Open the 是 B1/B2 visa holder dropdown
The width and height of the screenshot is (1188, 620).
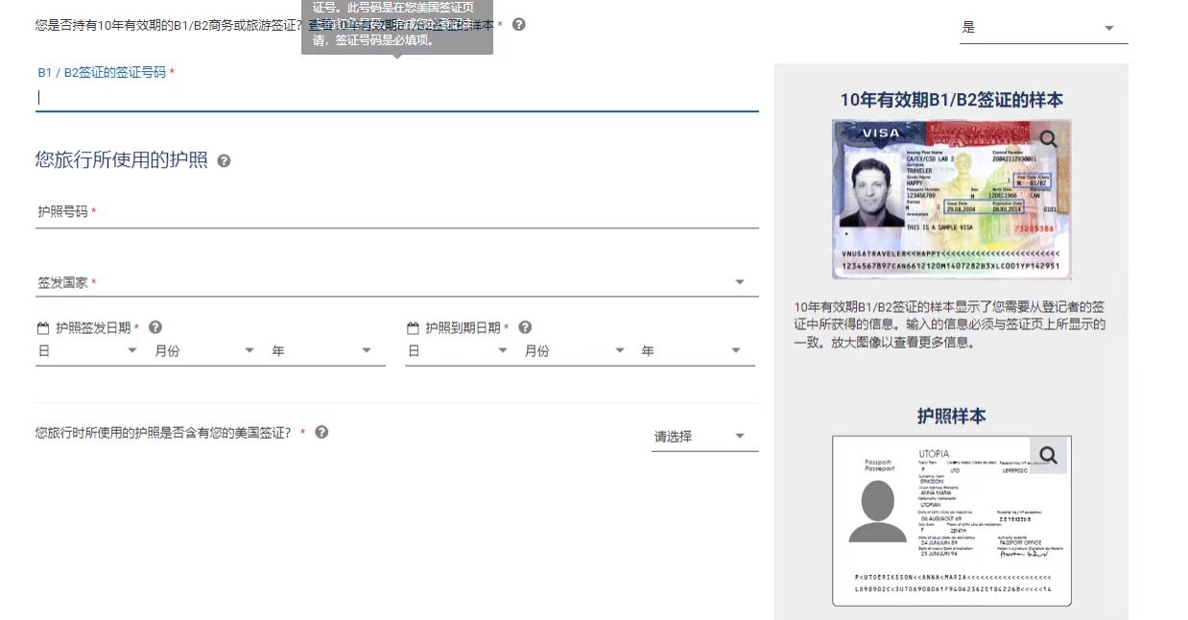(x=1043, y=28)
